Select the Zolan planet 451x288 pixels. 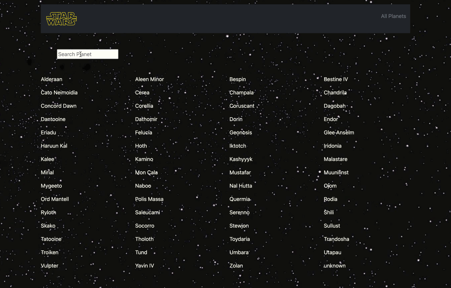[236, 266]
